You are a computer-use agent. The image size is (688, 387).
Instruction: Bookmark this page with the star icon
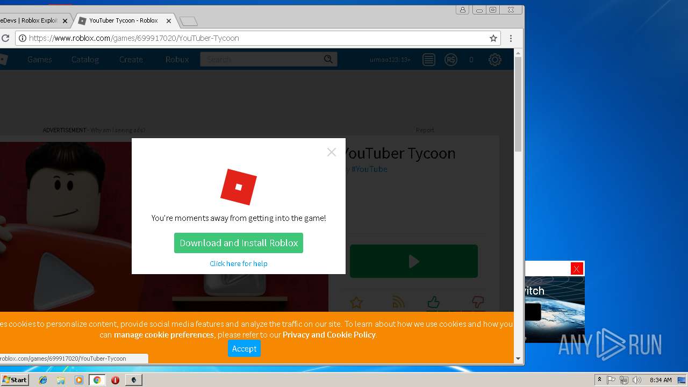493,38
